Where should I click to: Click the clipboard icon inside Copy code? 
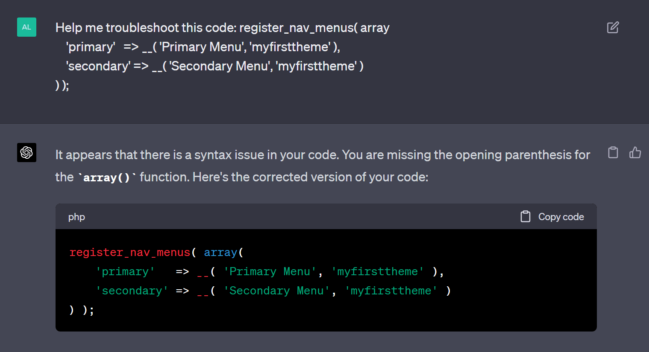pos(525,216)
